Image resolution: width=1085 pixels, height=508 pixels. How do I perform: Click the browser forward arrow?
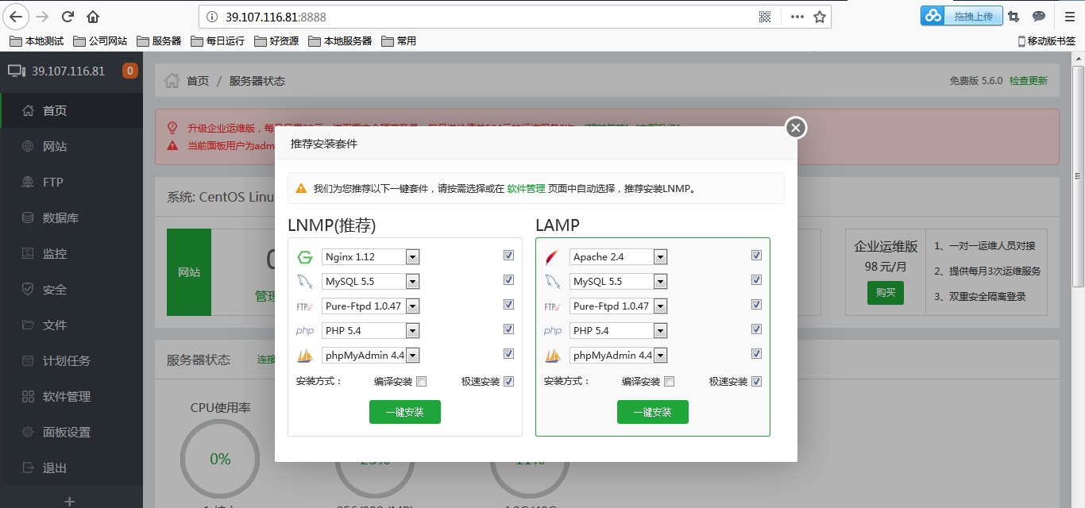click(43, 17)
